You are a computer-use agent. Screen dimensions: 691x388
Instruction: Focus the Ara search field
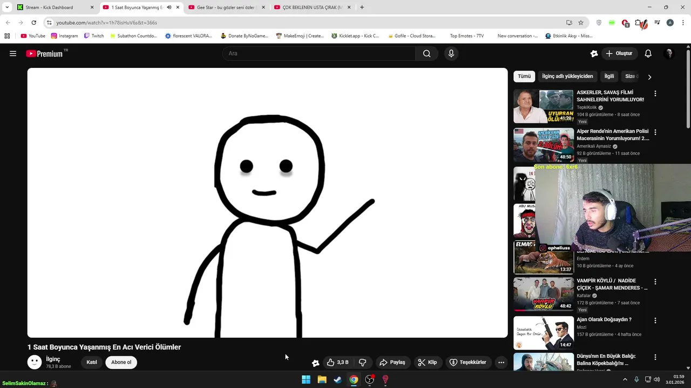(x=319, y=53)
